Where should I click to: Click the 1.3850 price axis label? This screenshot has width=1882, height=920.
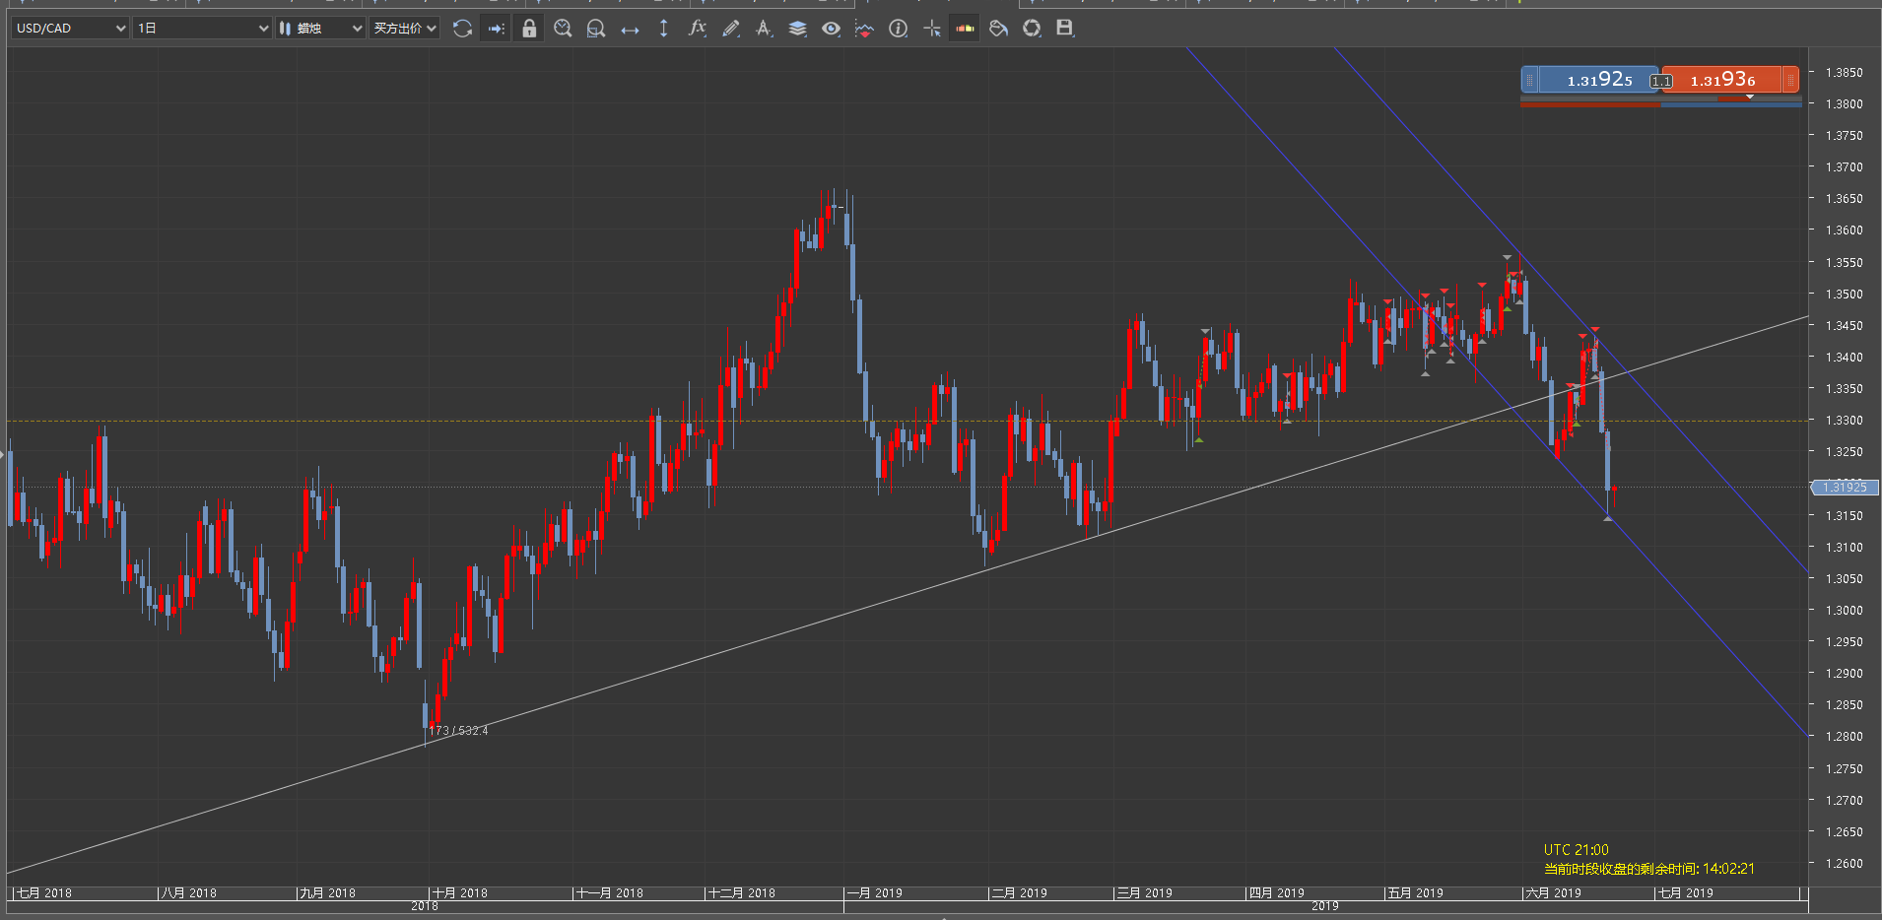pyautogui.click(x=1844, y=73)
